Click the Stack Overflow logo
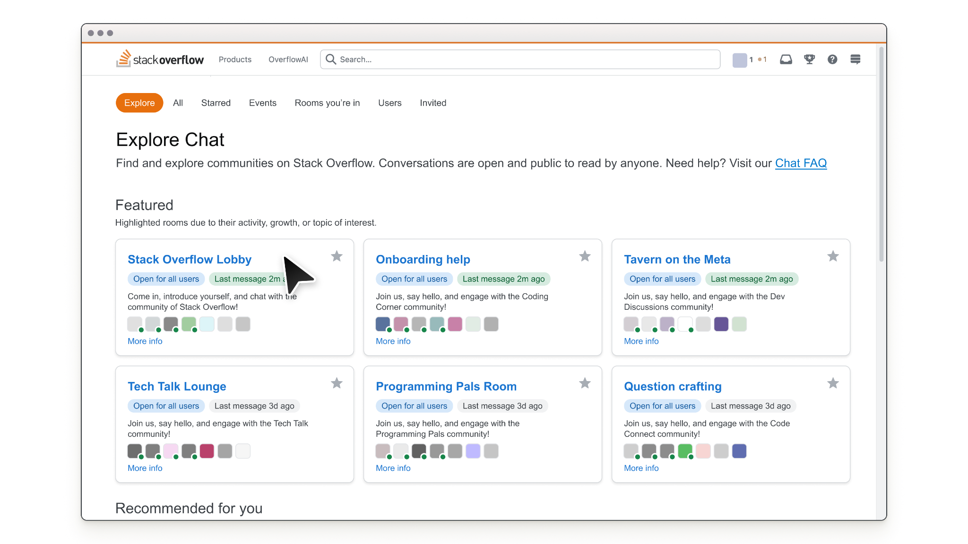The height and width of the screenshot is (544, 968). pyautogui.click(x=160, y=59)
